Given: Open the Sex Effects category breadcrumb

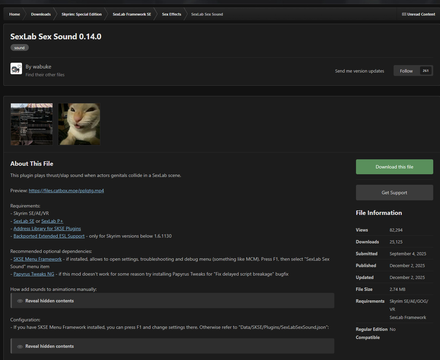Looking at the screenshot, I should click(171, 14).
